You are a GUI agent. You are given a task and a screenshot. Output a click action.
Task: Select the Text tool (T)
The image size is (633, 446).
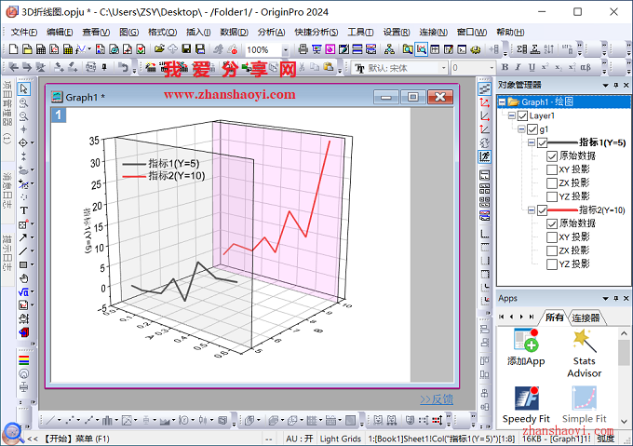tap(24, 210)
